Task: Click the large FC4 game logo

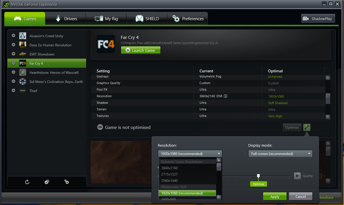Action: pos(106,44)
